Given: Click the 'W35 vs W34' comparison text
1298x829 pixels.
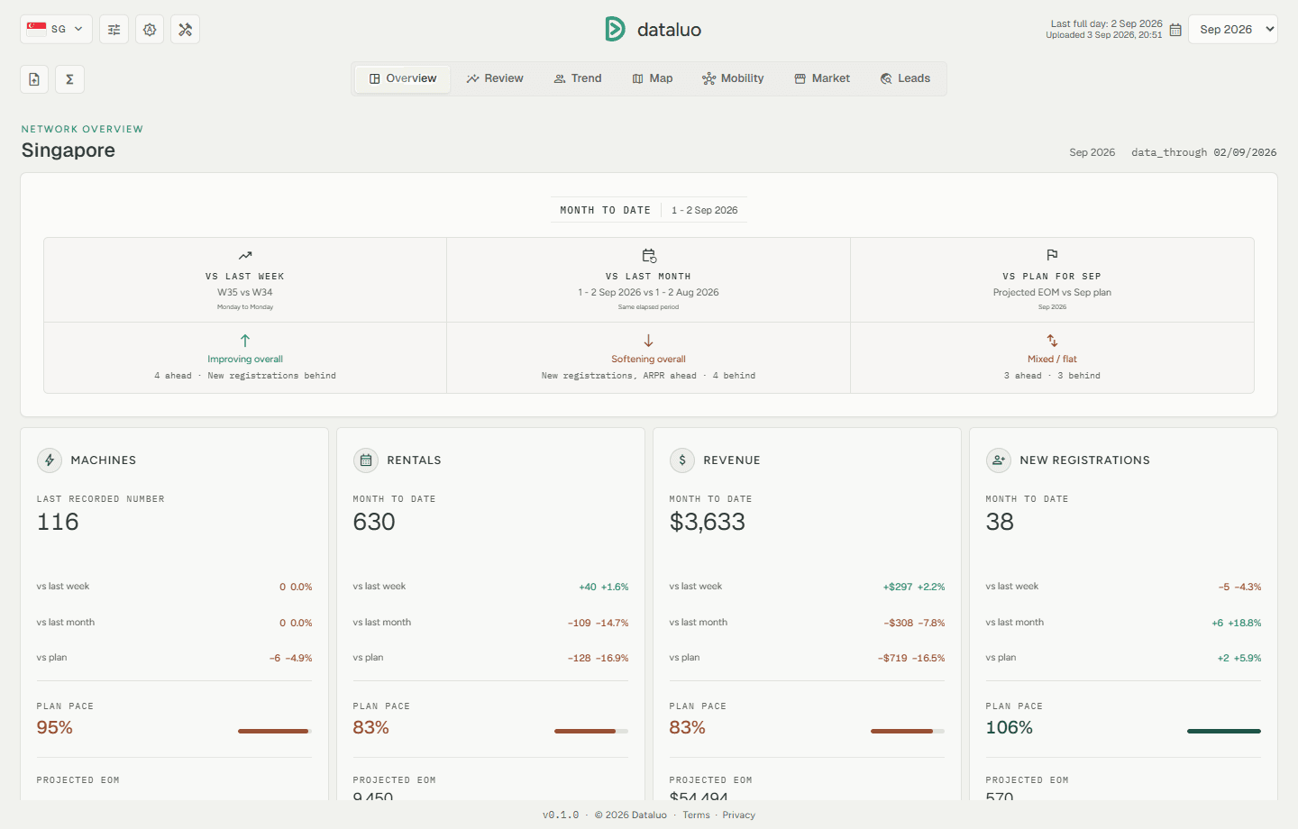Looking at the screenshot, I should (245, 292).
